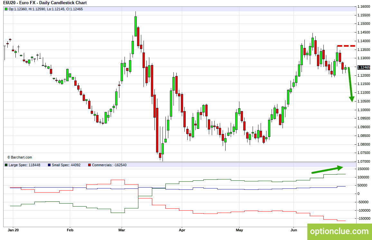
Task: Click the highlighted current price 1.12465 on axis
Action: tap(364, 67)
